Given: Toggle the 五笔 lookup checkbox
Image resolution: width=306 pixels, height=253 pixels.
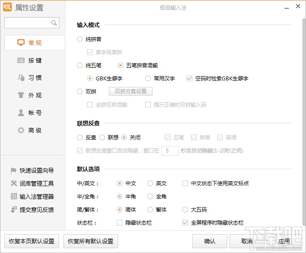Looking at the screenshot, I should coord(167,138).
